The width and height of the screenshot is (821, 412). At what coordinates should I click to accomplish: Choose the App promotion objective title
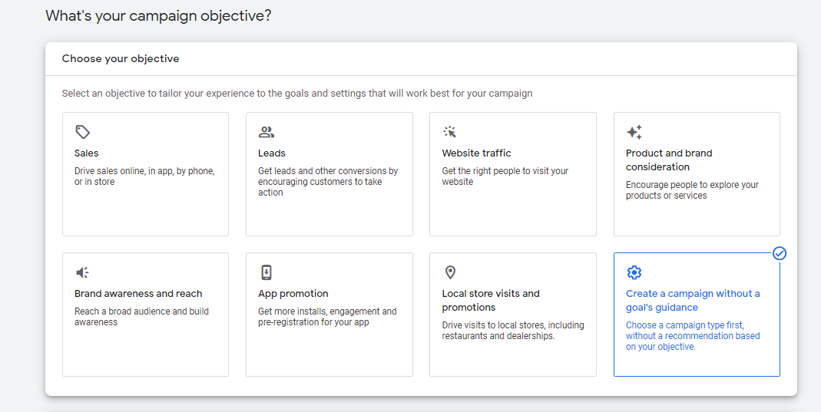click(293, 293)
